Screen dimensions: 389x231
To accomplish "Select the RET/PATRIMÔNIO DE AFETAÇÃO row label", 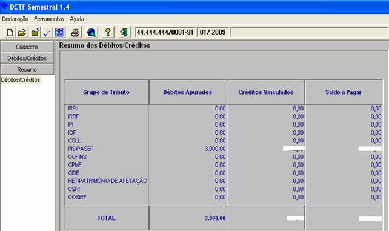I will pos(108,181).
